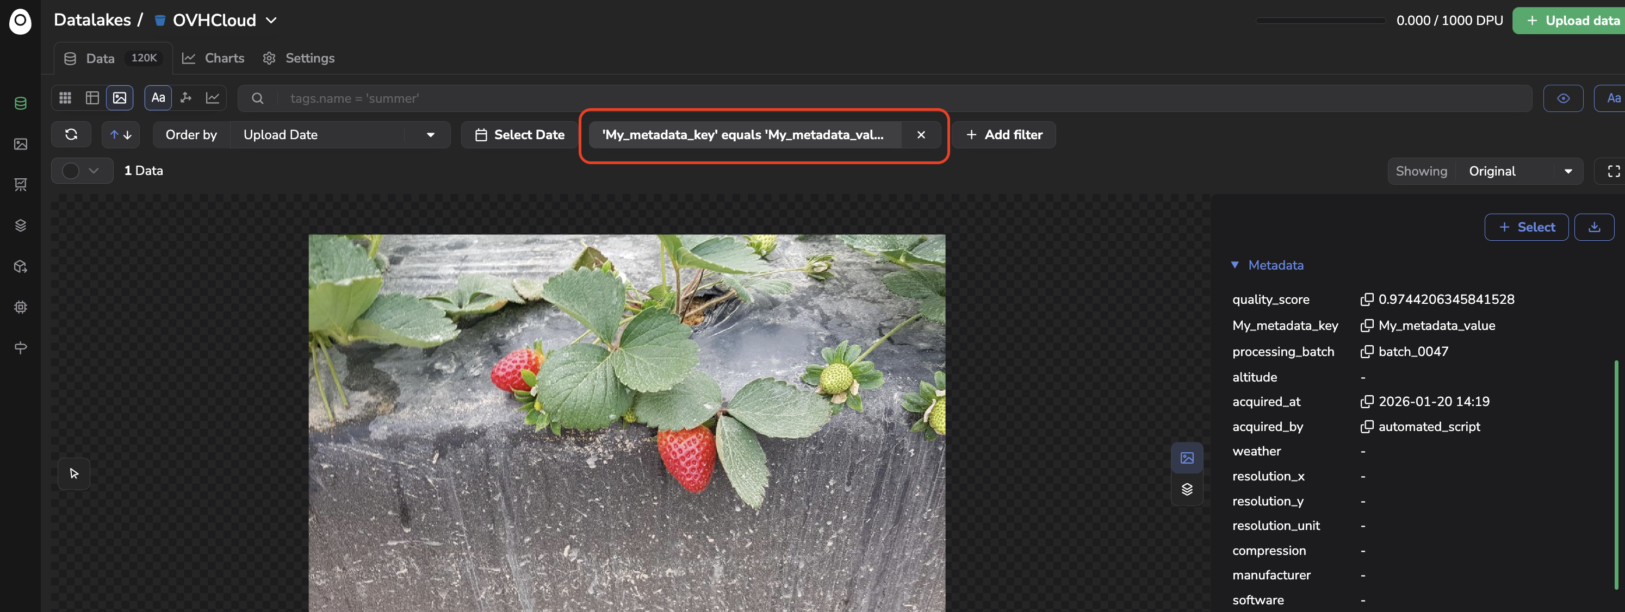This screenshot has height=612, width=1625.
Task: Click the Add filter button
Action: pos(1004,135)
